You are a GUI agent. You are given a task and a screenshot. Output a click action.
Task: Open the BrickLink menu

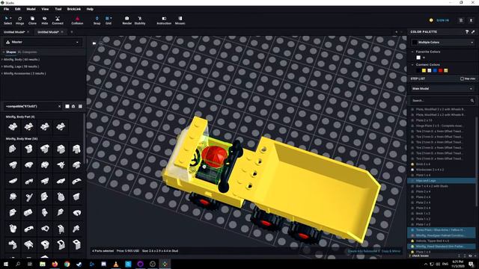point(74,9)
